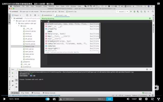Click the Run green arrow in PyCharm toolbar
Image resolution: width=163 pixels, height=102 pixels.
coord(131,11)
